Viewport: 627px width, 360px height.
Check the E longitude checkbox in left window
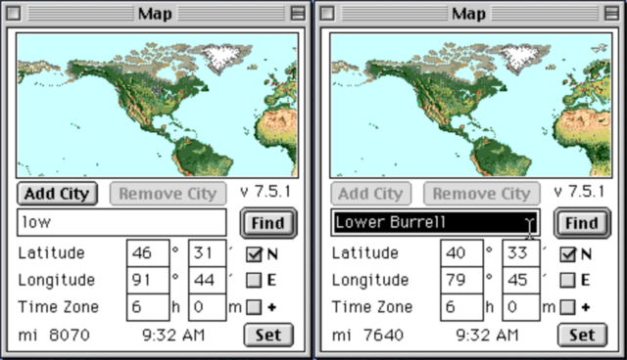pyautogui.click(x=254, y=280)
